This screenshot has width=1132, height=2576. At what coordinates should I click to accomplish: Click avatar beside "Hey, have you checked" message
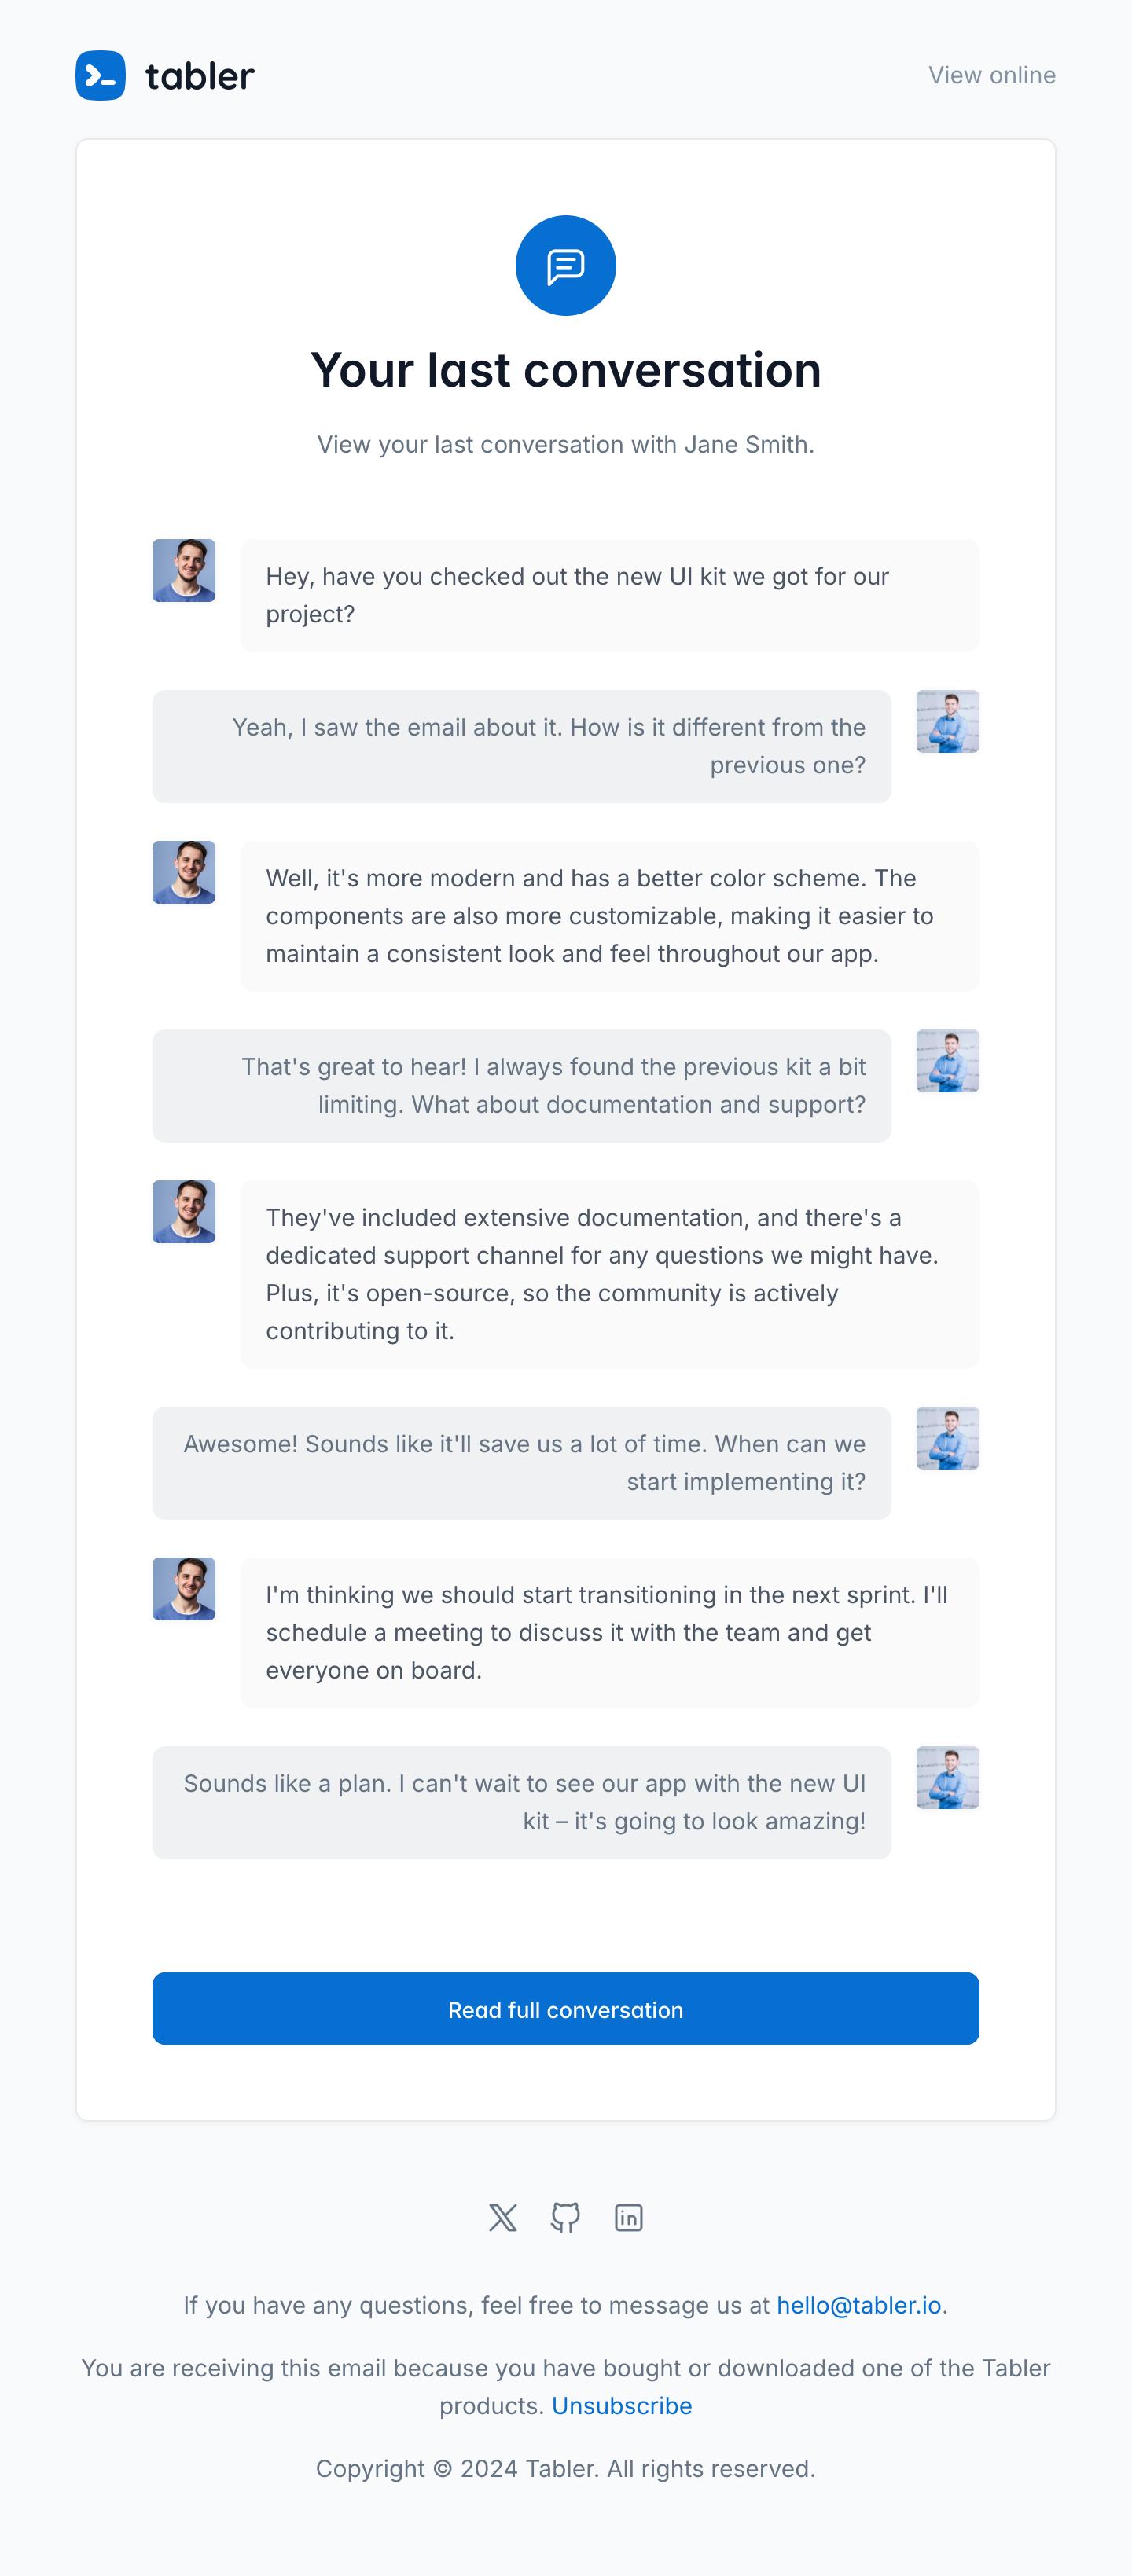(x=184, y=571)
